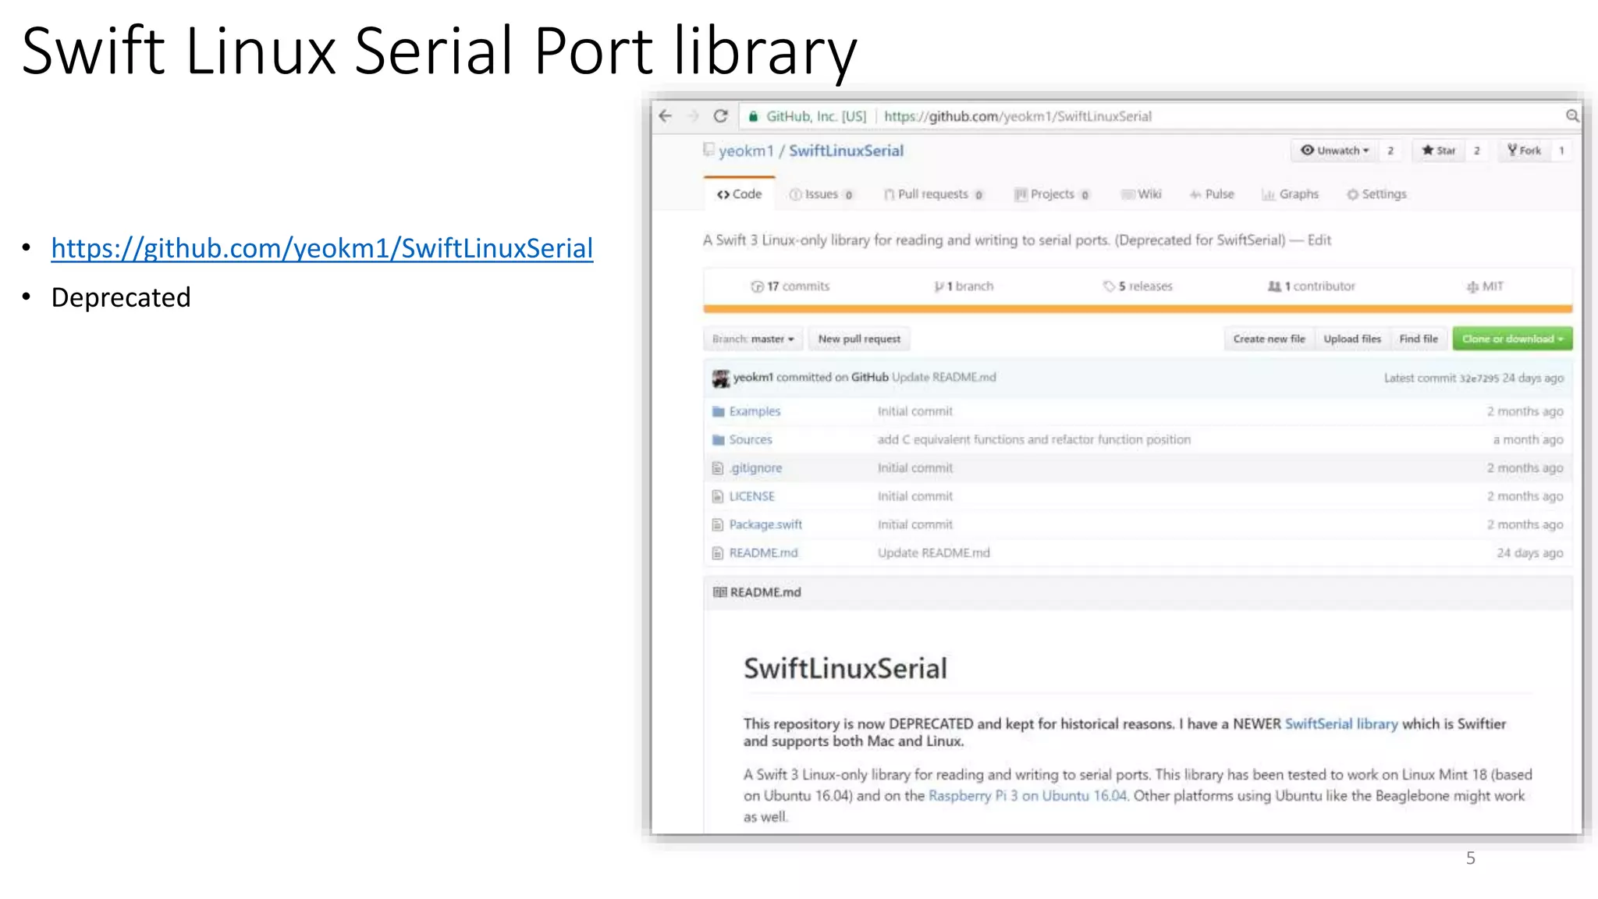Click the browser back arrow
Viewport: 1598px width, 899px height.
coord(665,116)
